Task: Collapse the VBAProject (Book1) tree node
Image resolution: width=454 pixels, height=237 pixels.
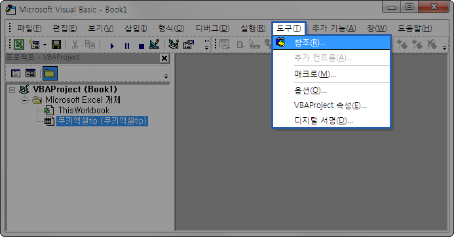Action: click(x=12, y=90)
